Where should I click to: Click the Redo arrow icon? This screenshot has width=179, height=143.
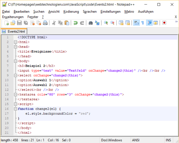[x=82, y=23]
